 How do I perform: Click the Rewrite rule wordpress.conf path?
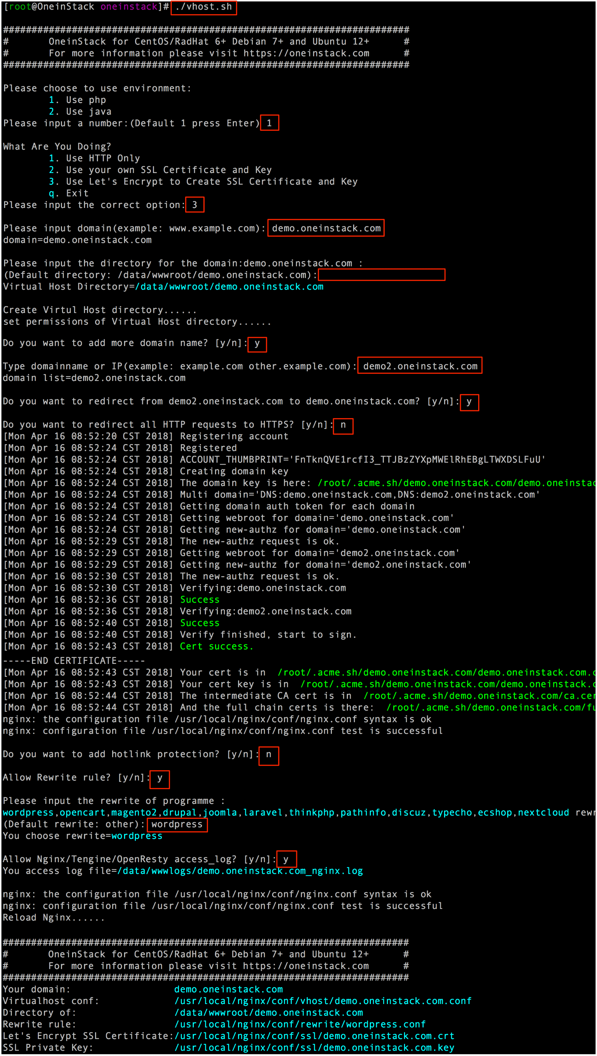[300, 1024]
